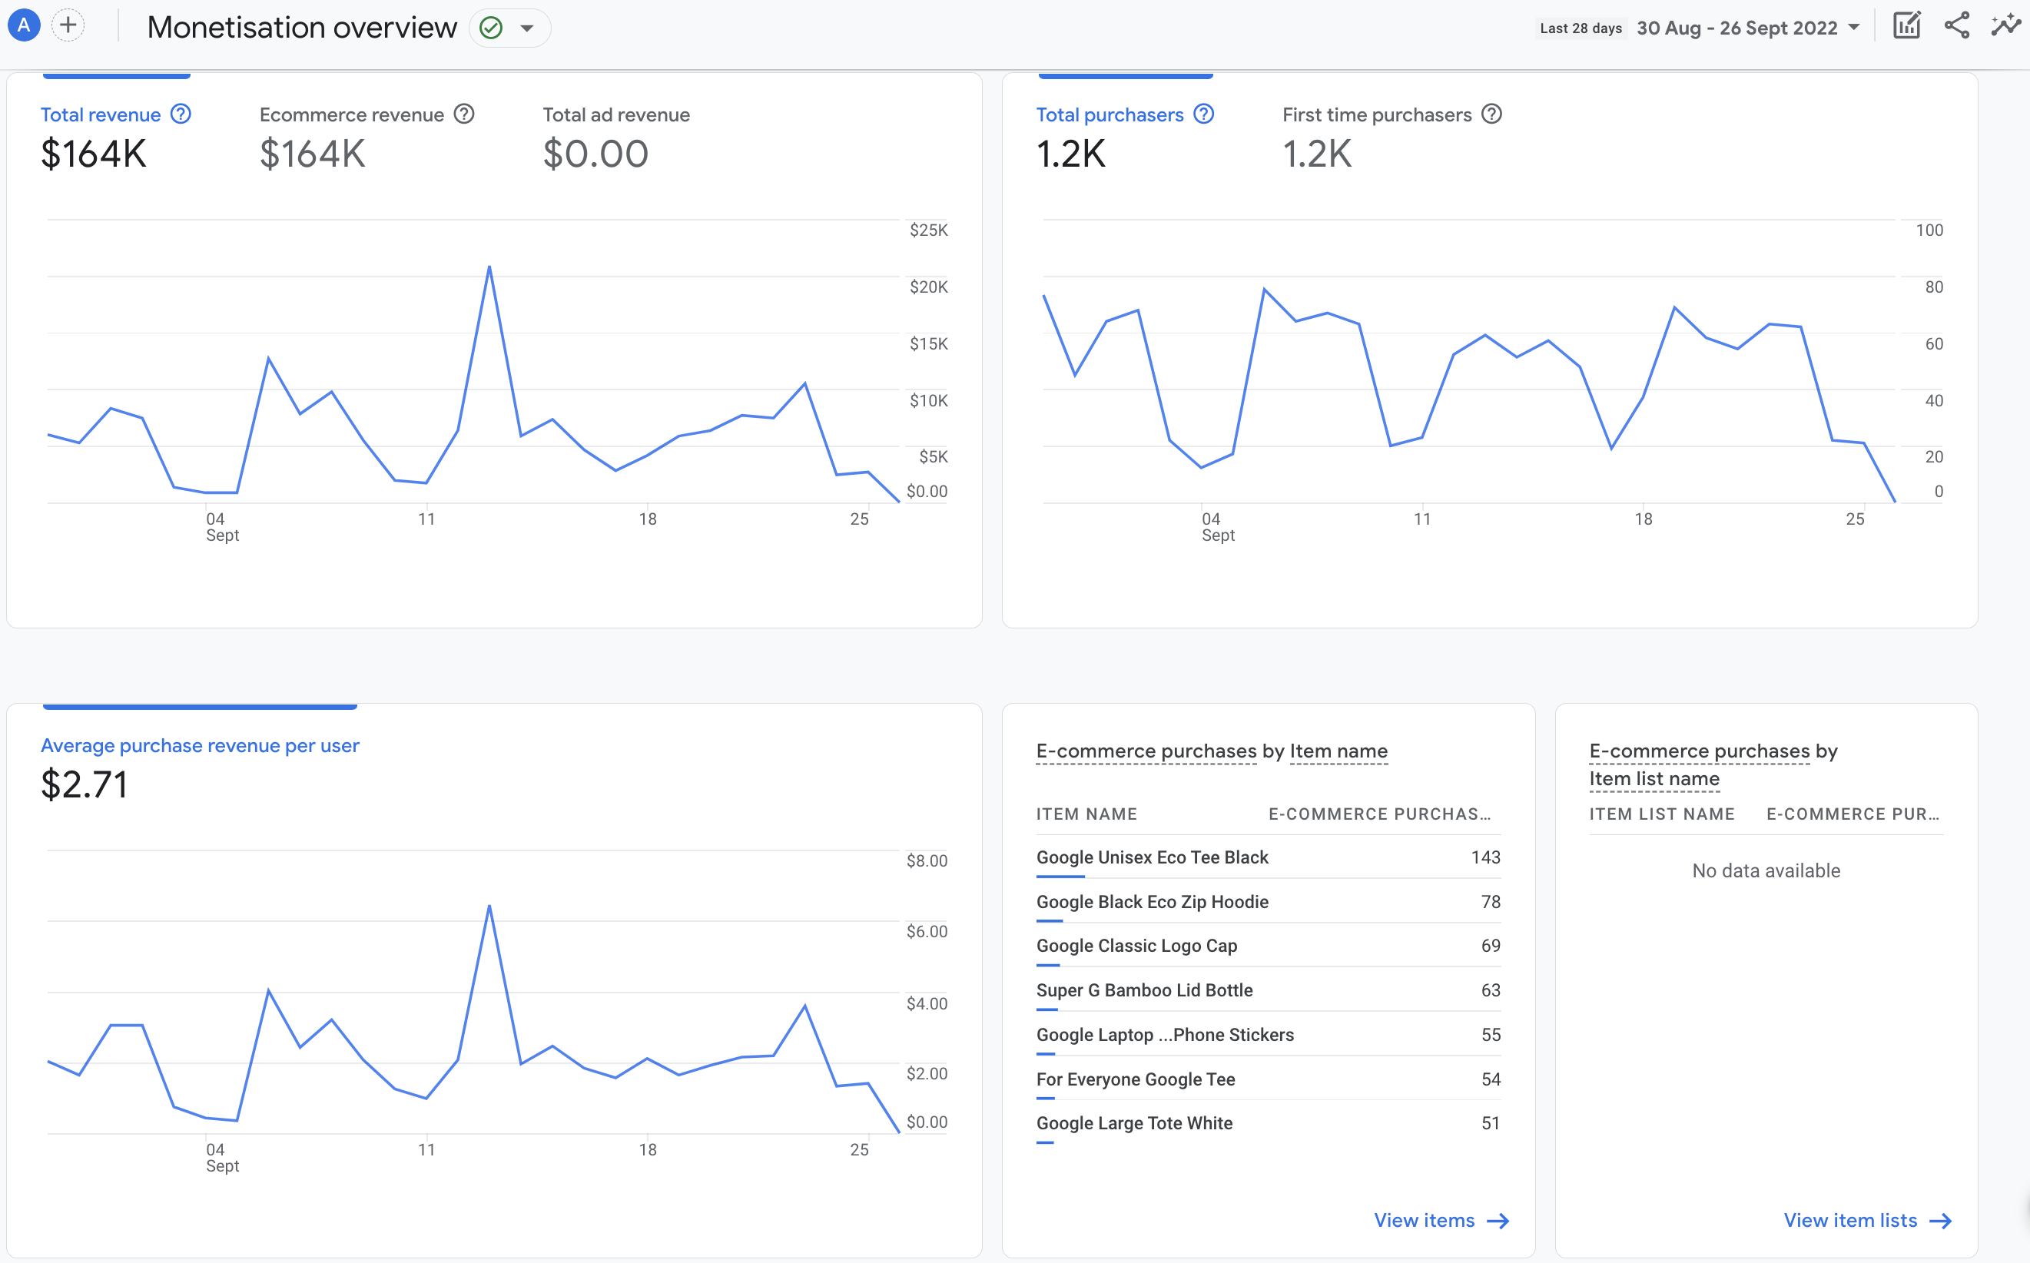
Task: Click the ITEM NAME column header
Action: click(x=1086, y=814)
